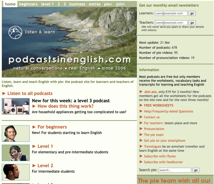
Task: Click the Search pie text box
Action: (175, 170)
